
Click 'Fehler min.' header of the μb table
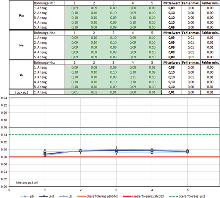click(210, 62)
